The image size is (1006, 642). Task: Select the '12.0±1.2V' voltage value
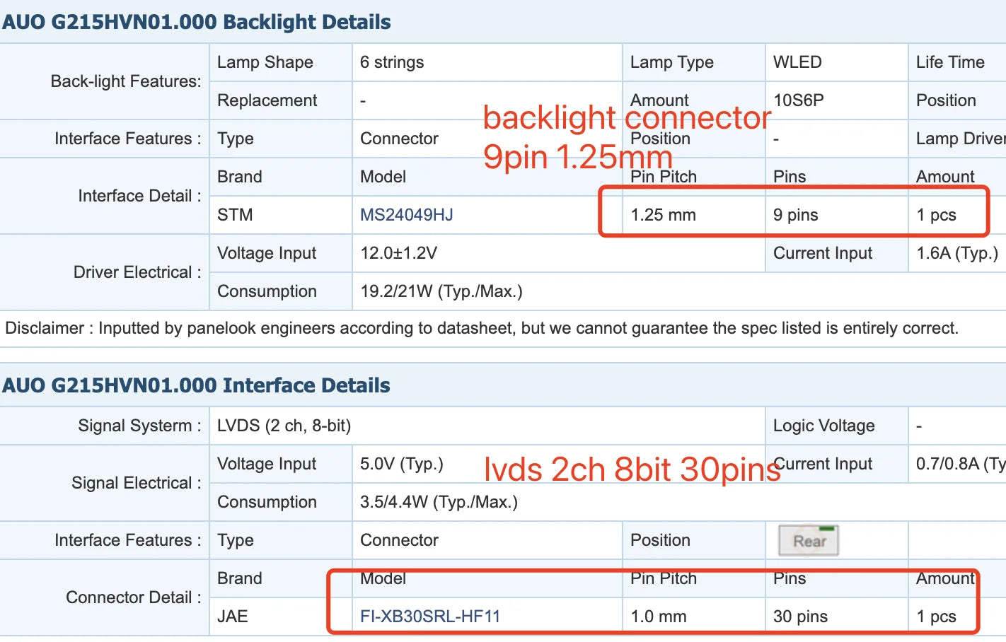[399, 253]
